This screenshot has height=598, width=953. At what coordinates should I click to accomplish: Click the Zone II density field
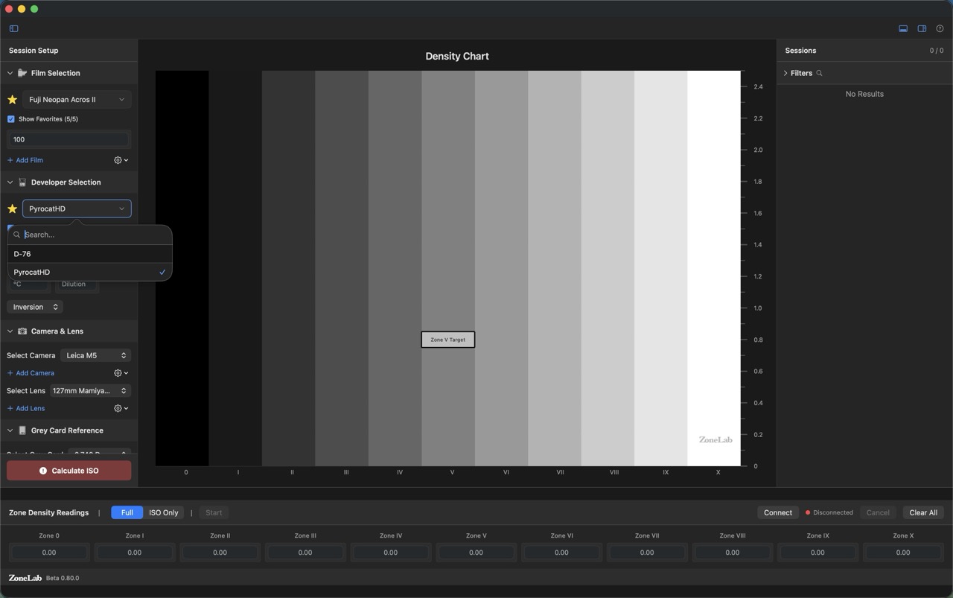(220, 553)
